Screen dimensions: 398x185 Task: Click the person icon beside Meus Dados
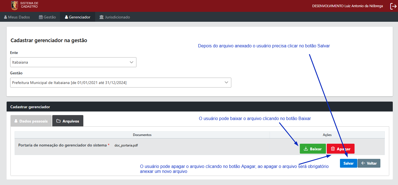point(6,17)
